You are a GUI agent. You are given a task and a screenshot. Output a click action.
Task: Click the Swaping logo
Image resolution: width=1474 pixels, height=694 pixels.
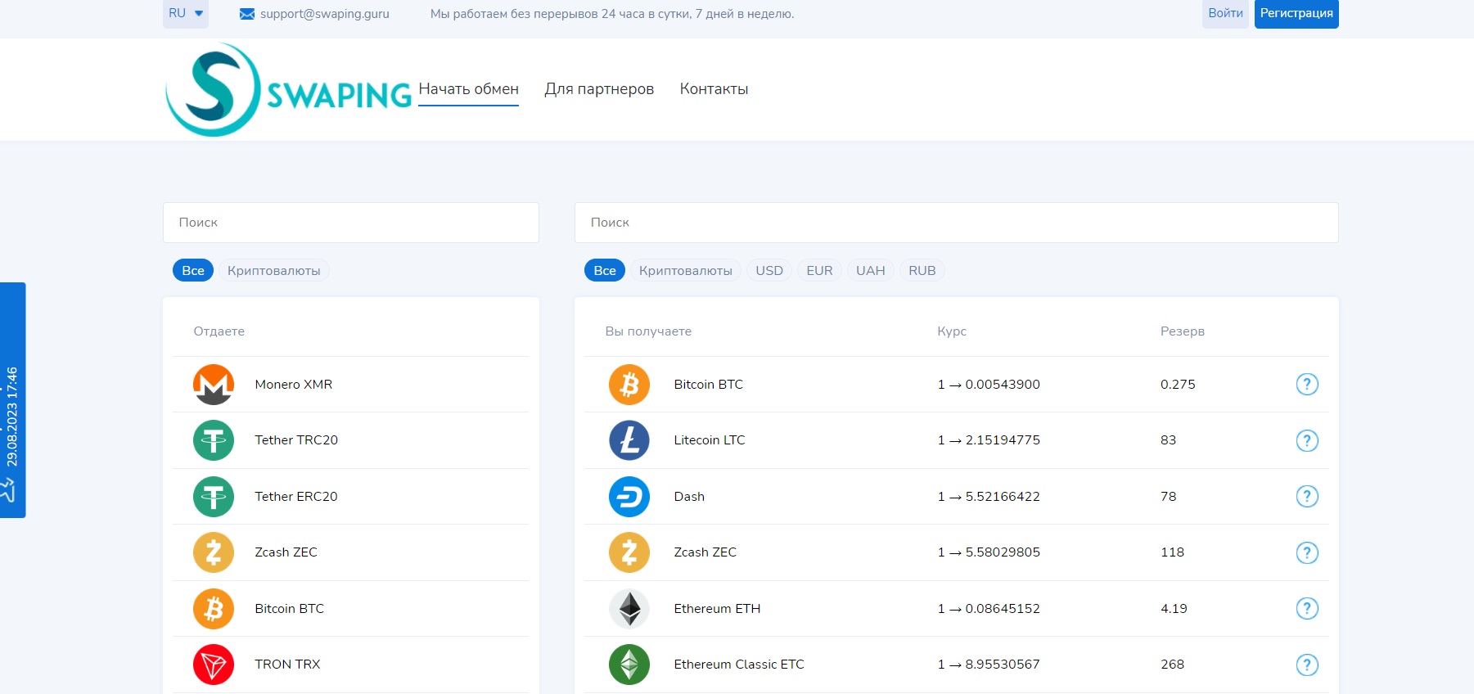pyautogui.click(x=288, y=89)
